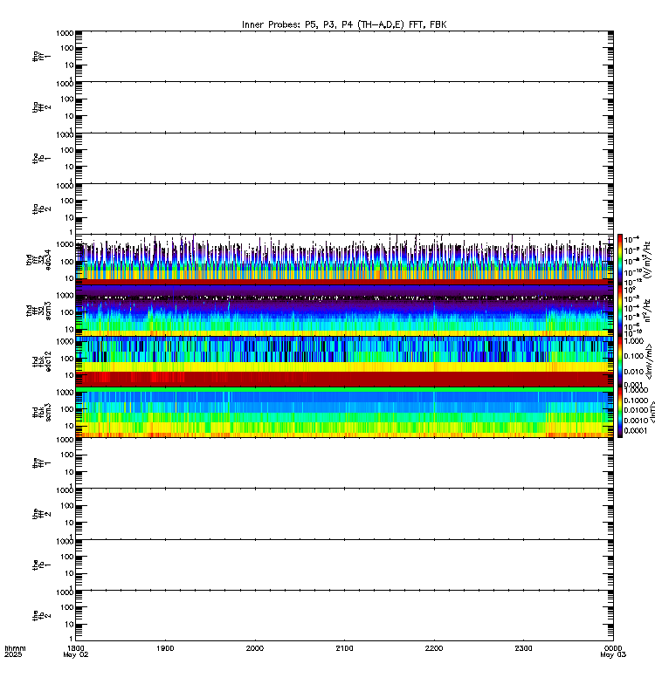Click the '0.0001' color bar tick value
Image resolution: width=655 pixels, height=698 pixels.
point(637,430)
